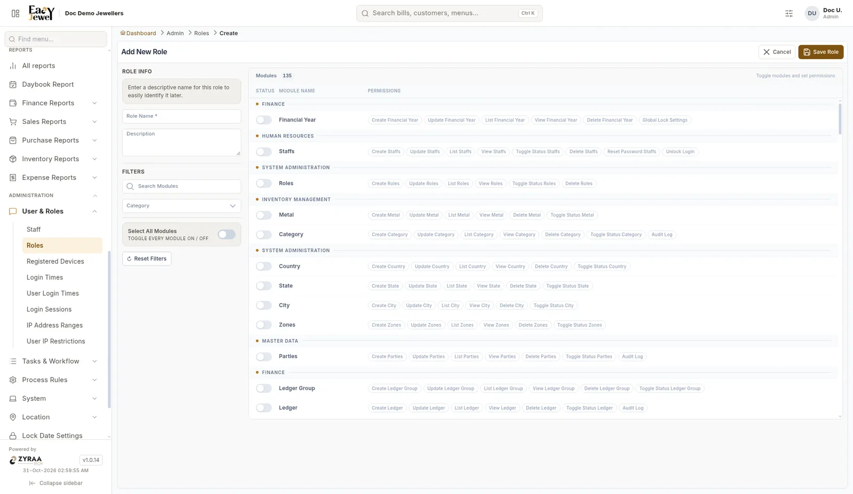The width and height of the screenshot is (853, 494).
Task: Click the DU user avatar
Action: [x=812, y=13]
